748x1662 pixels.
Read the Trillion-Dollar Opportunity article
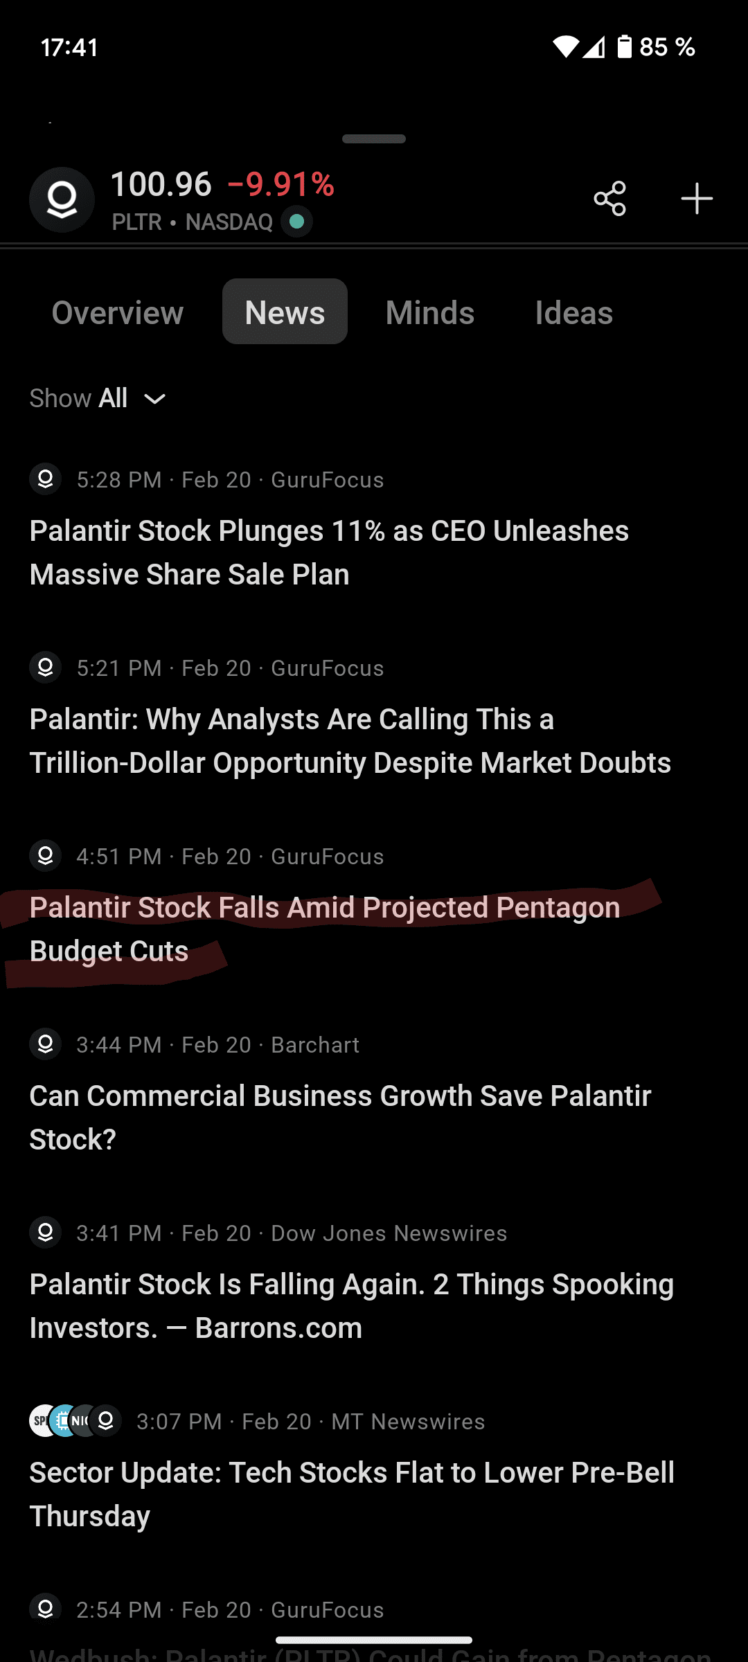tap(350, 741)
